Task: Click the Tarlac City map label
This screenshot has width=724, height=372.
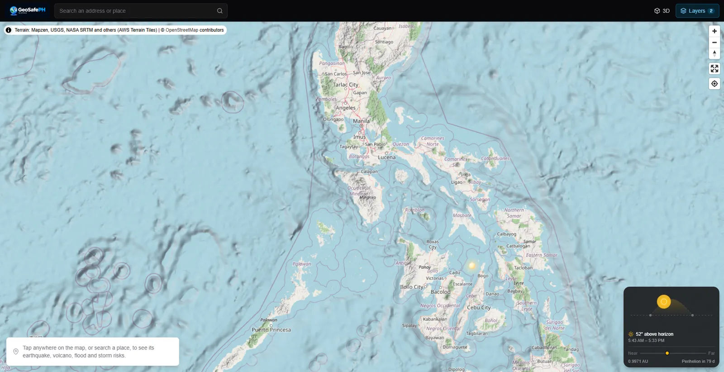Action: click(x=346, y=85)
